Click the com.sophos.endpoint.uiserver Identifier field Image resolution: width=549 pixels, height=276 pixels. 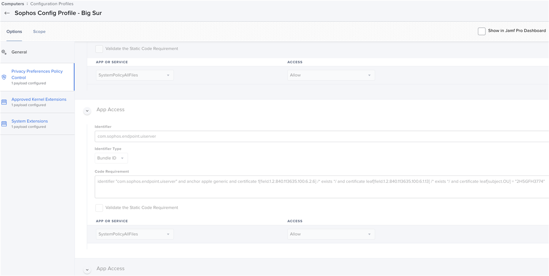point(322,137)
